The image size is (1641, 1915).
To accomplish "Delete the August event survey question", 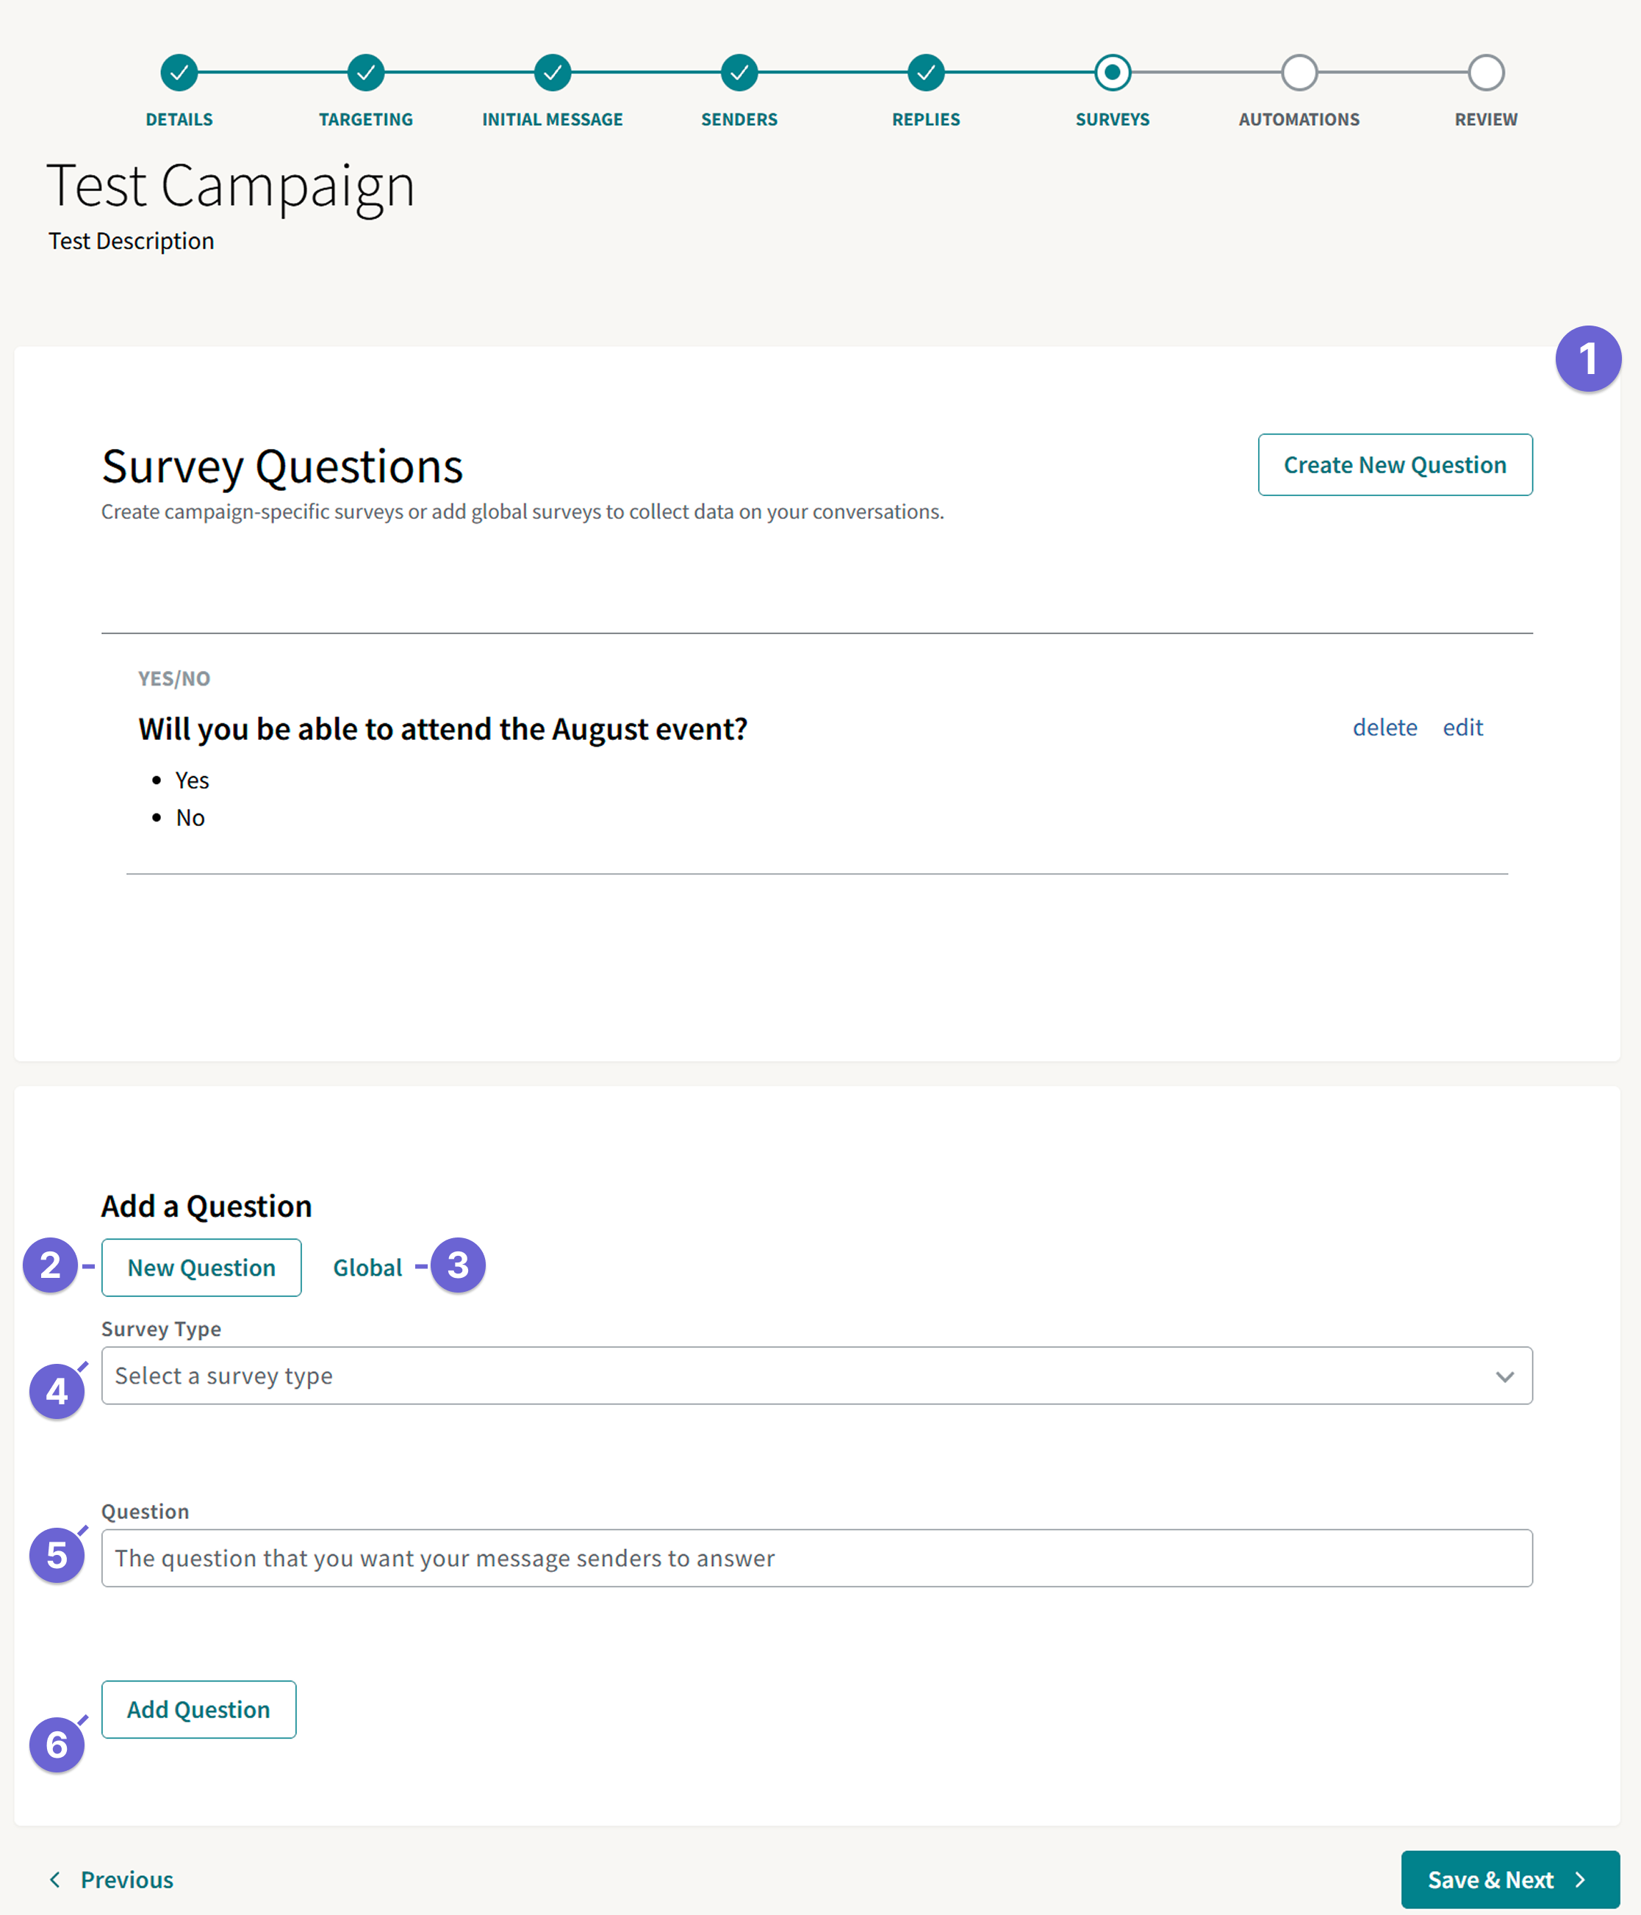I will [1384, 727].
